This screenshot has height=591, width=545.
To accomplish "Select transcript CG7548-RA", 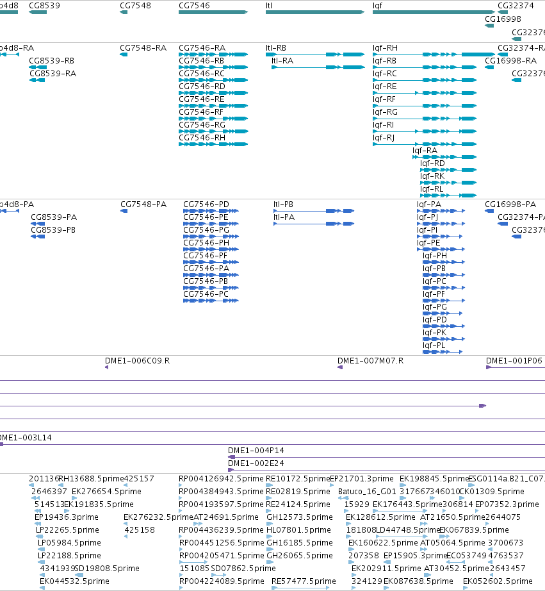I will tap(124, 54).
